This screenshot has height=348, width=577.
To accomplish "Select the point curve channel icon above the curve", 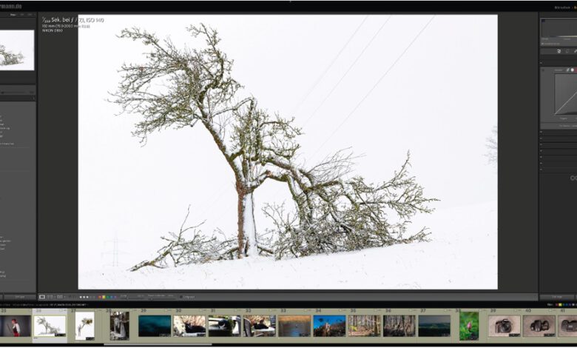I will (568, 70).
